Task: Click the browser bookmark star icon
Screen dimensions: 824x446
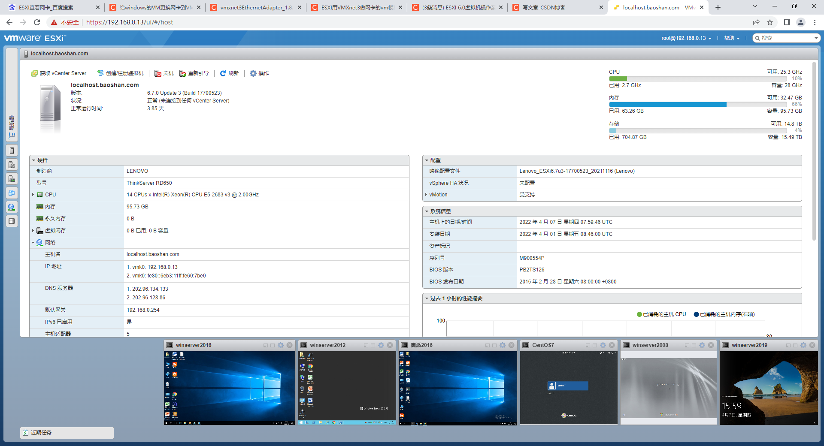Action: pyautogui.click(x=770, y=22)
